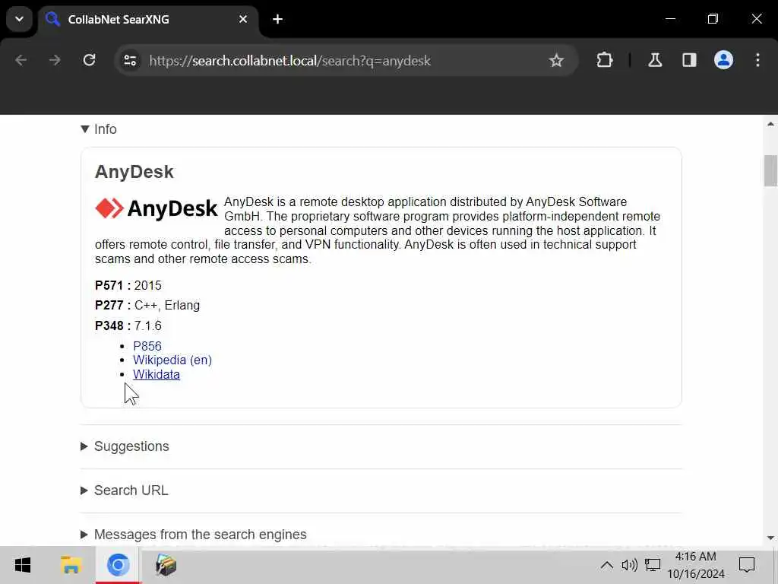778x584 pixels.
Task: Collapse the Info section
Action: (x=99, y=129)
